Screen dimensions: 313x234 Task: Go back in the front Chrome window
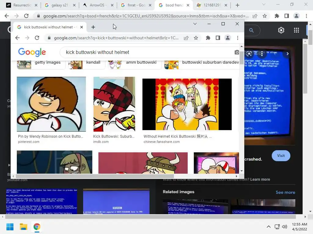17,38
